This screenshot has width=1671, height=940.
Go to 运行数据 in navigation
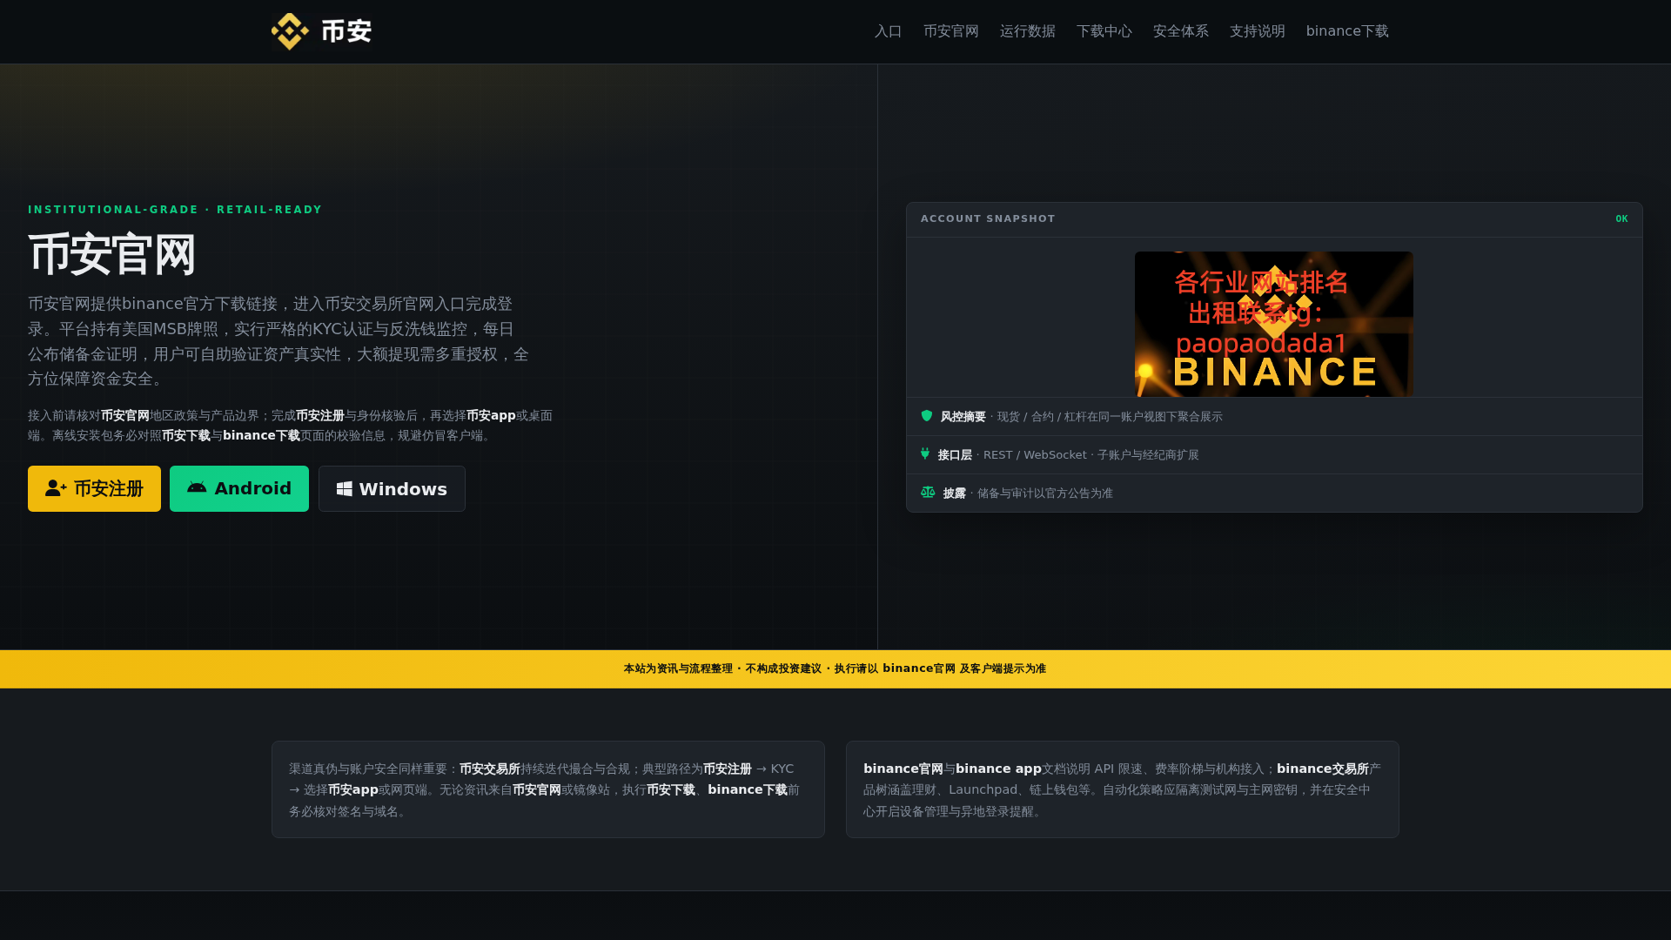point(1027,31)
